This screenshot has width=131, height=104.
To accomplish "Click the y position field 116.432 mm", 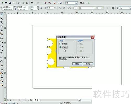I will pos(8,9).
